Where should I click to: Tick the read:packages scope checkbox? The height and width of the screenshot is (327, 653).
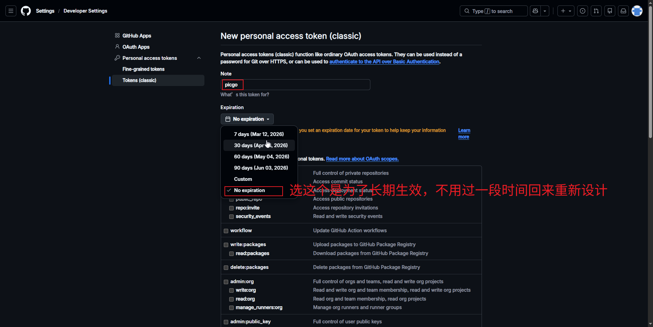click(x=231, y=254)
